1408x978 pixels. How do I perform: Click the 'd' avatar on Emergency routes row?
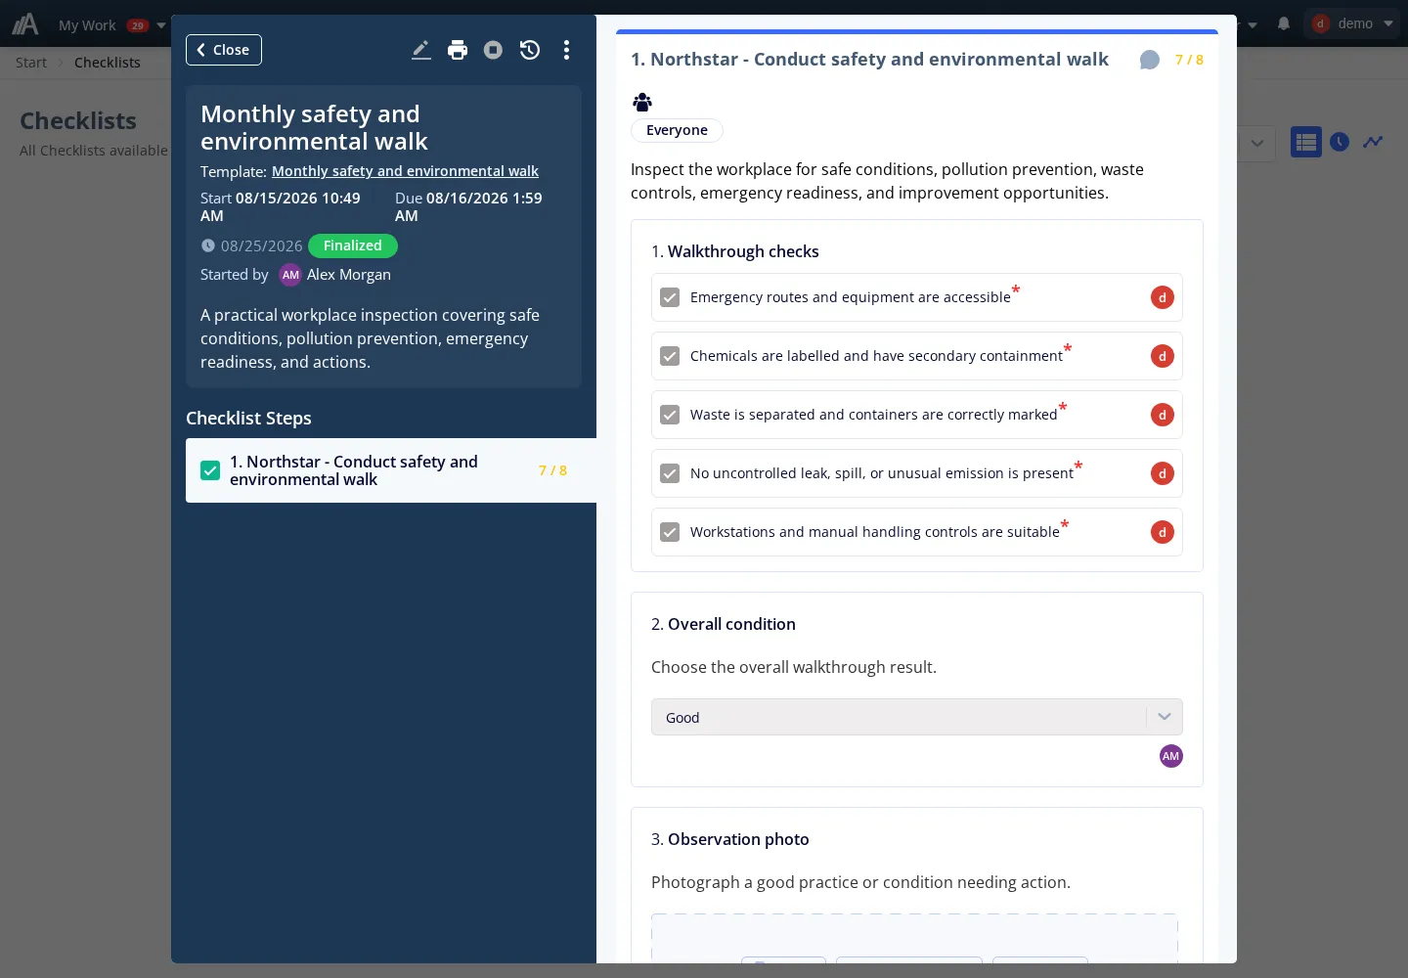coord(1163,297)
